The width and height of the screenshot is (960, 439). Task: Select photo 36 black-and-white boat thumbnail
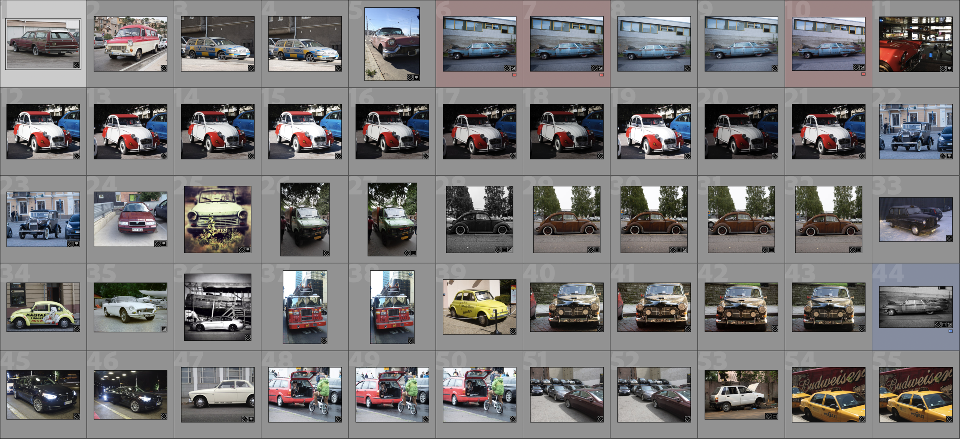coord(218,307)
